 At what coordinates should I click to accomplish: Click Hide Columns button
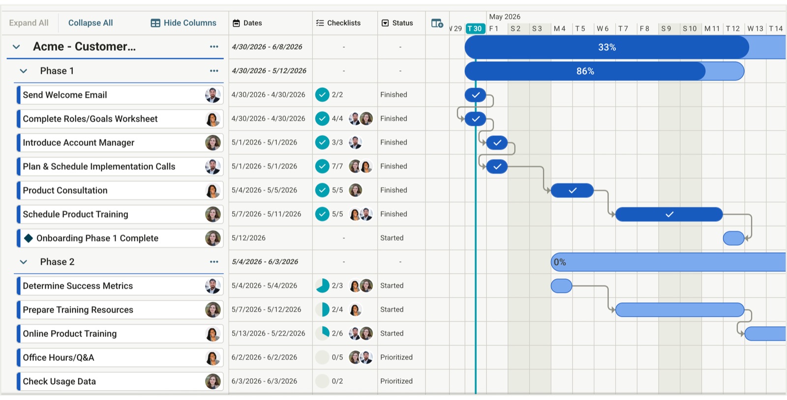tap(183, 23)
